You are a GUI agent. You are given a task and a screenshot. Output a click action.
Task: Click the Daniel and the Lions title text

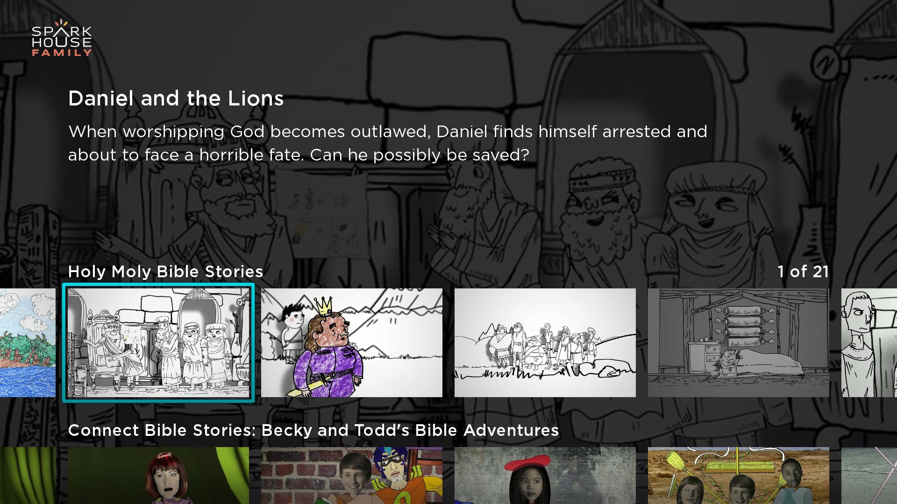176,98
